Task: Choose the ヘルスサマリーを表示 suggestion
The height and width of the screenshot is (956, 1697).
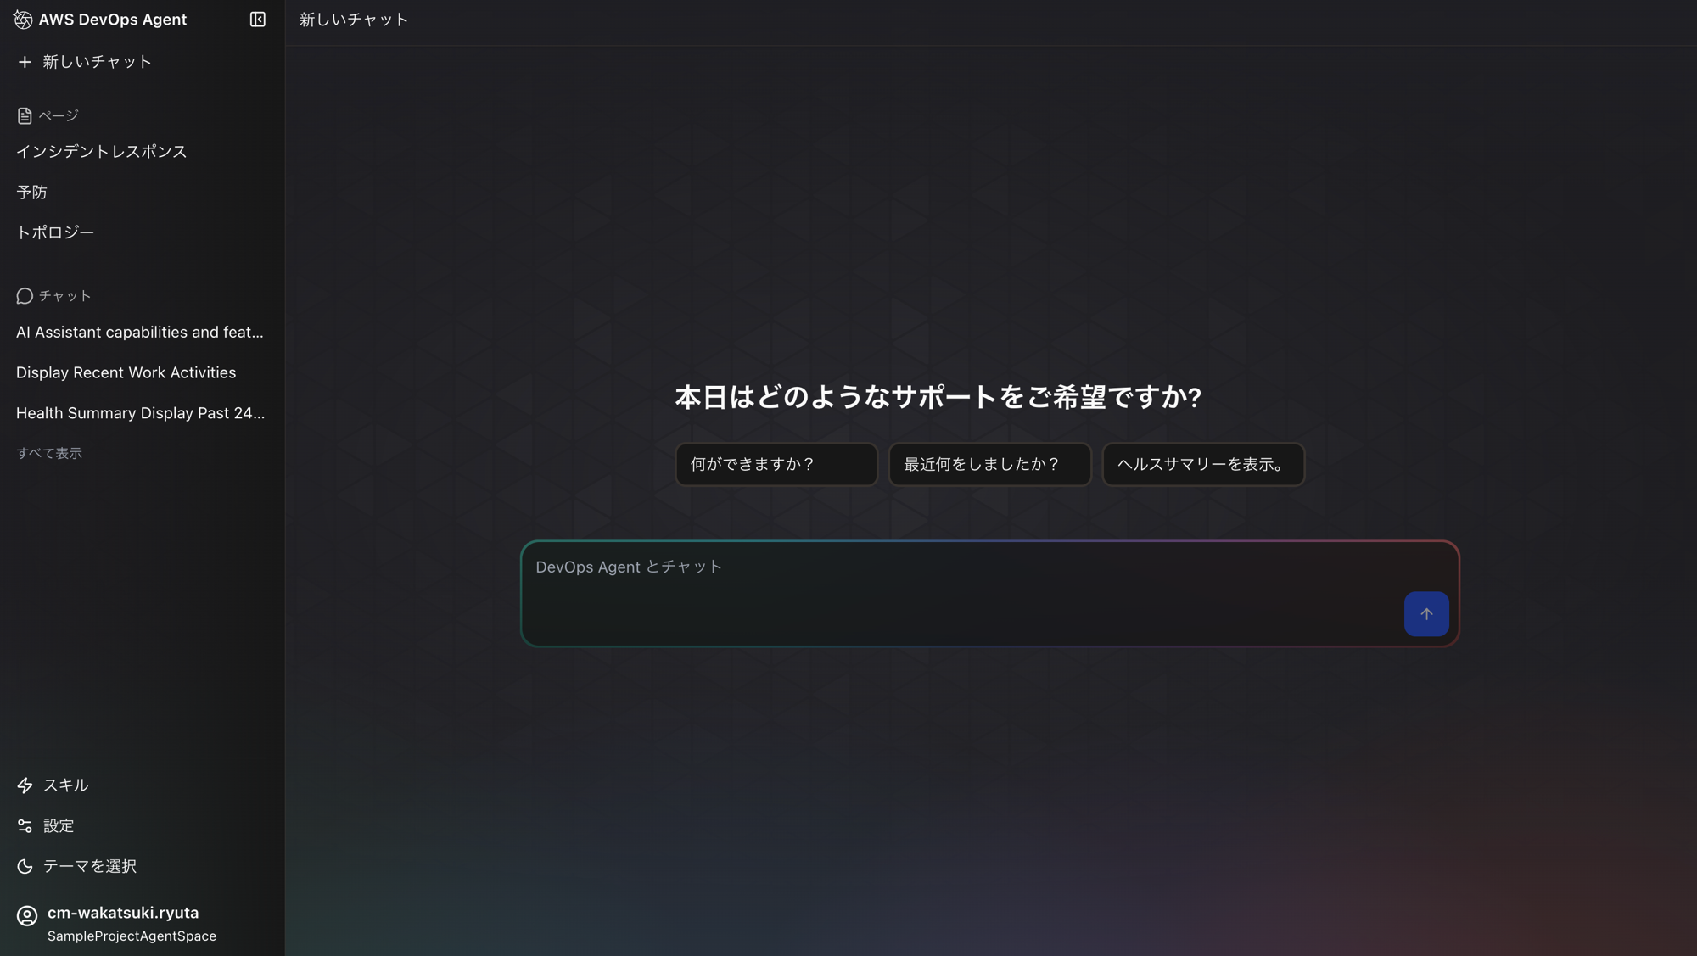Action: pos(1202,465)
